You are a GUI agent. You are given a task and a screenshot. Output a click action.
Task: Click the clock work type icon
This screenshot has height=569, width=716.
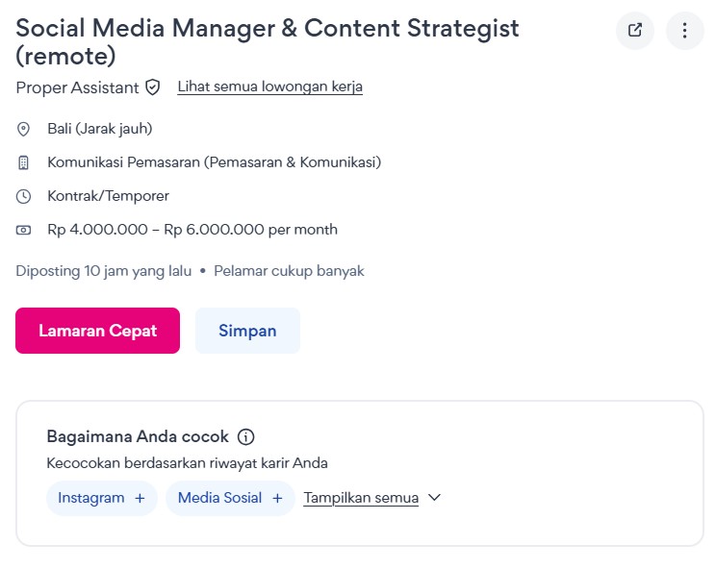(24, 196)
